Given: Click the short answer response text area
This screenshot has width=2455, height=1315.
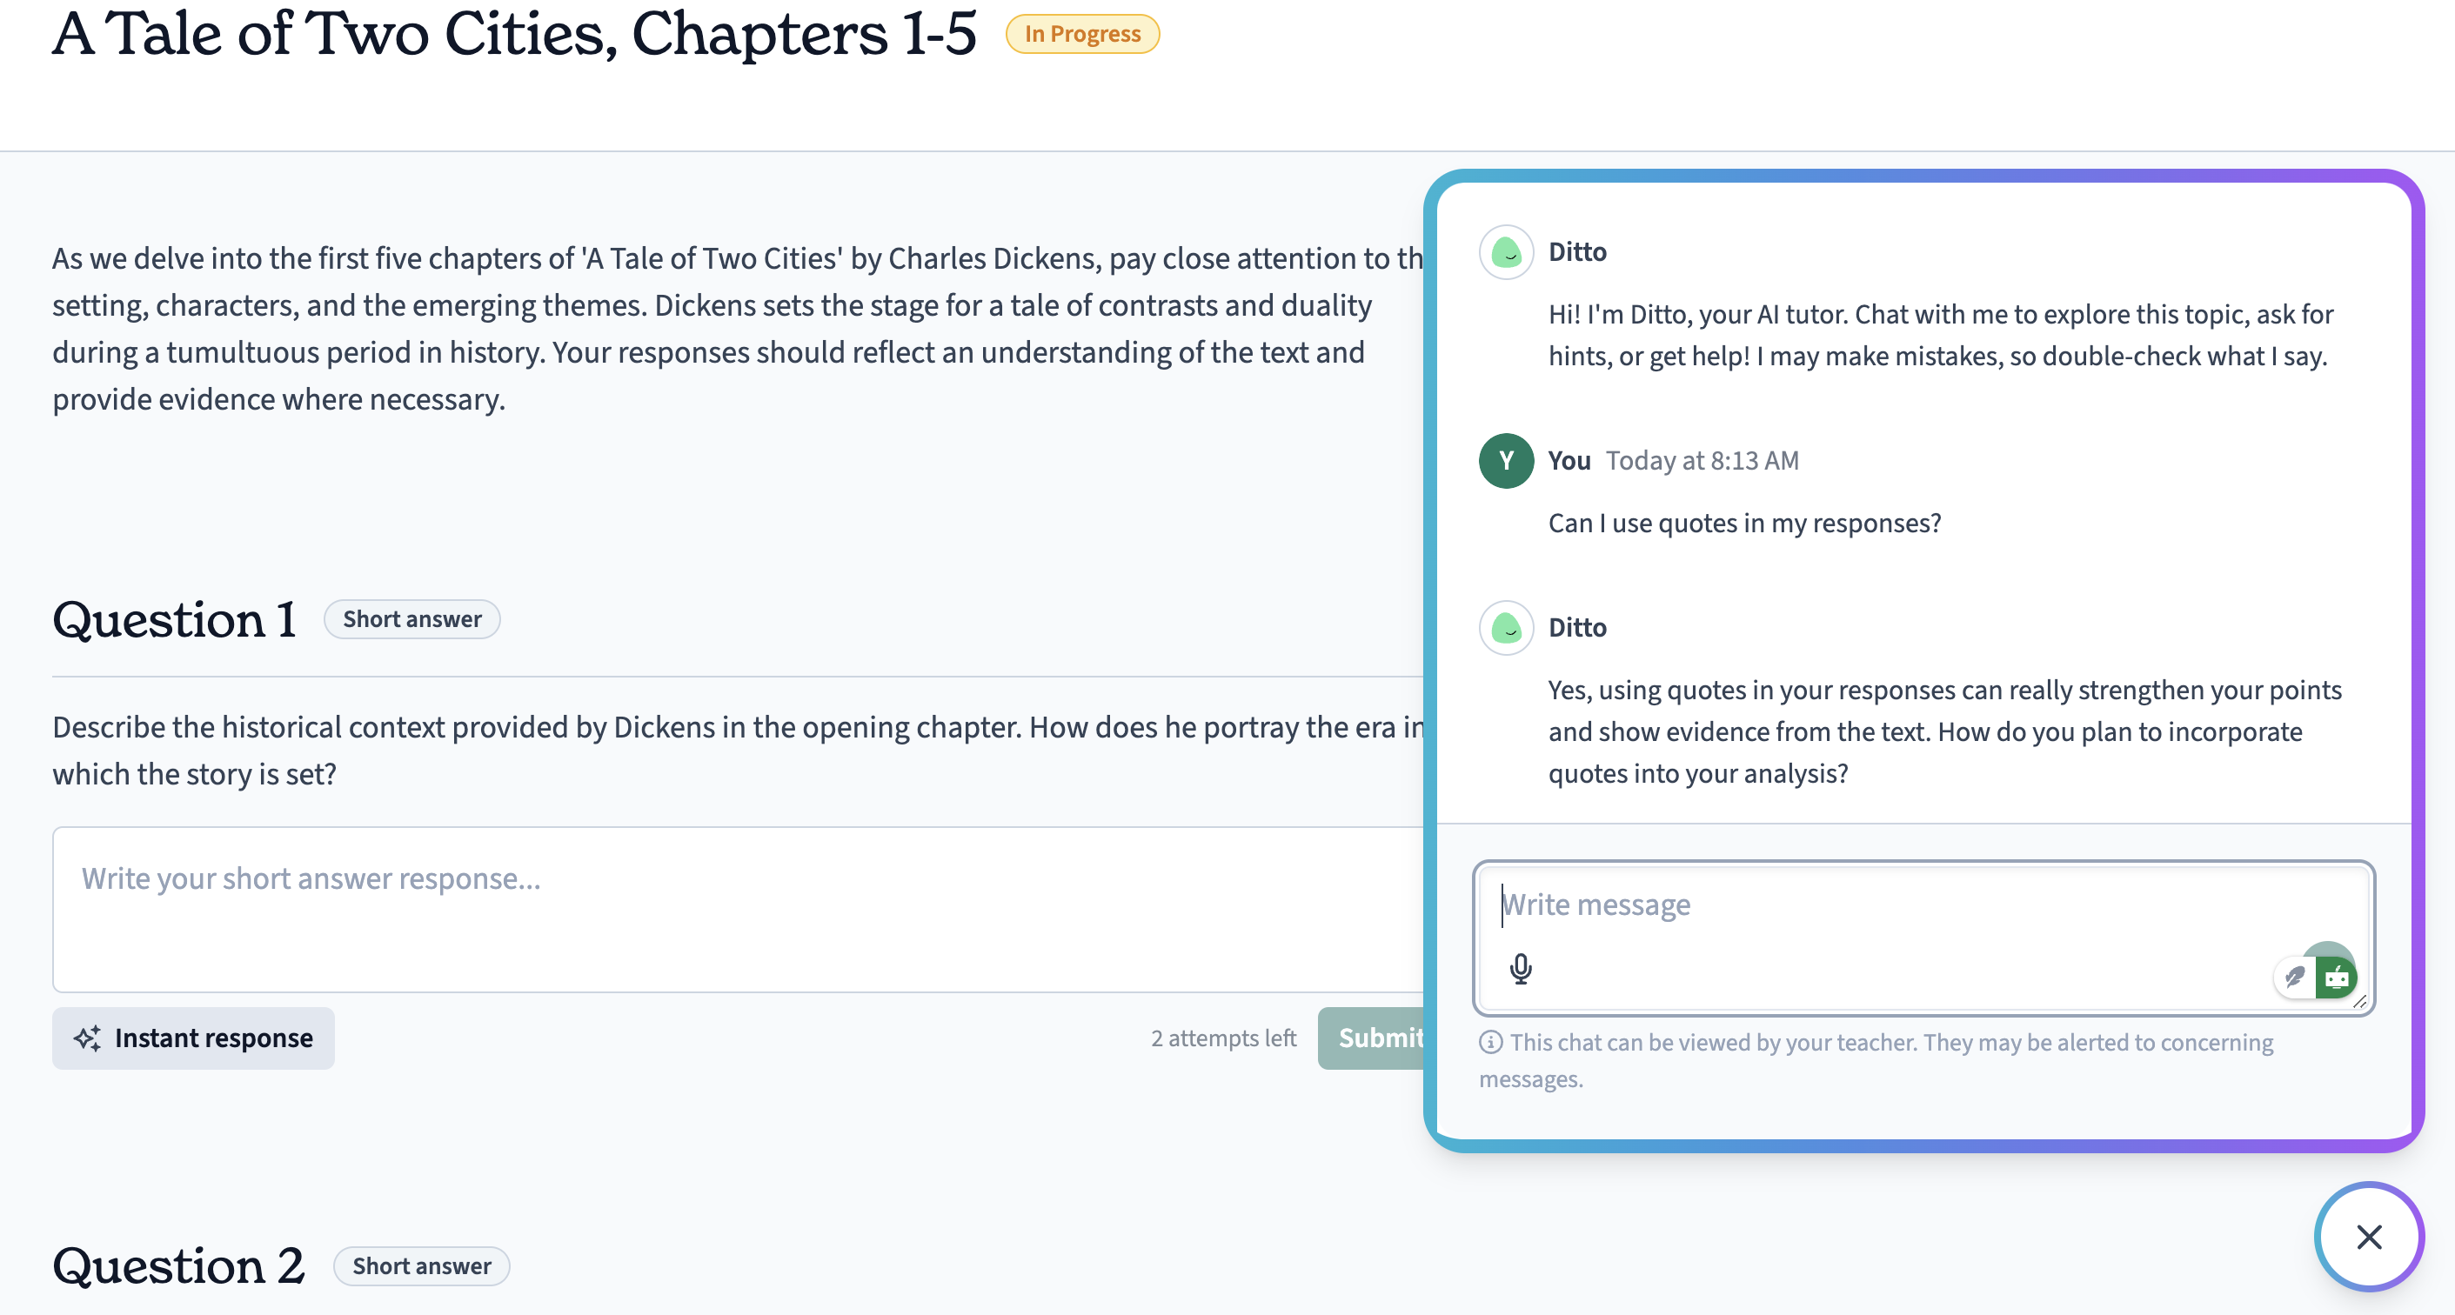Looking at the screenshot, I should [739, 909].
